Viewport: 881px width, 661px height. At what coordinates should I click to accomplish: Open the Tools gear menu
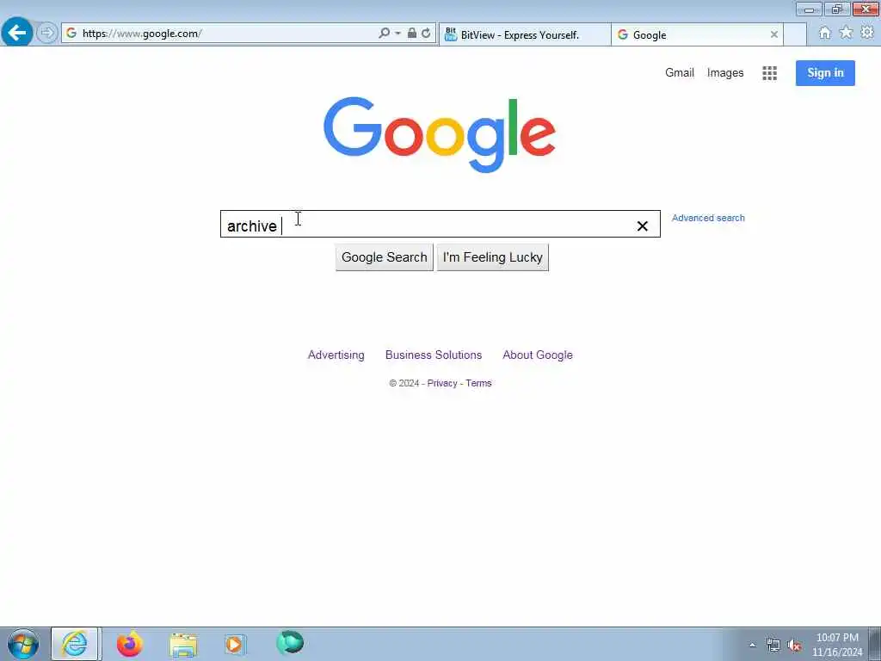[867, 33]
